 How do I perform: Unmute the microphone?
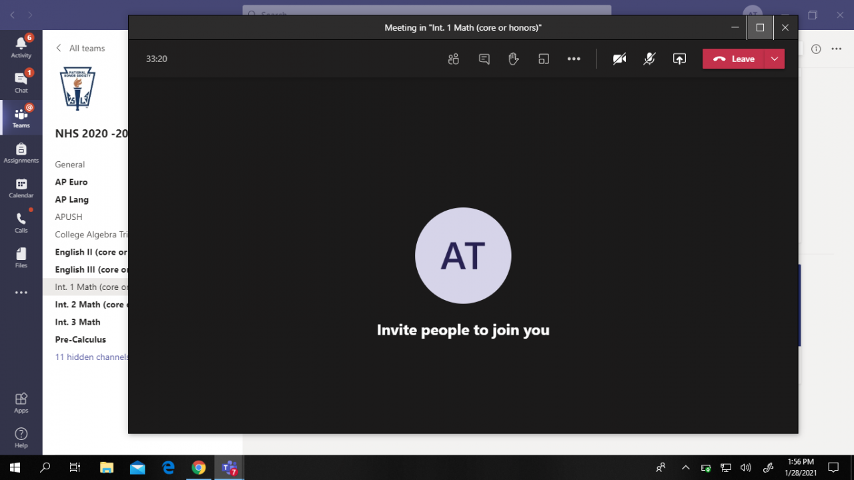[649, 59]
